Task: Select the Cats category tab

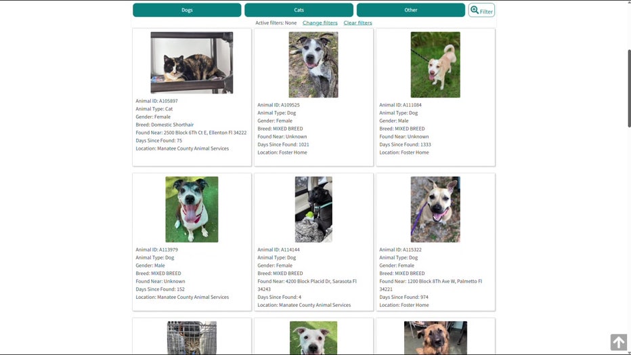Action: [299, 10]
